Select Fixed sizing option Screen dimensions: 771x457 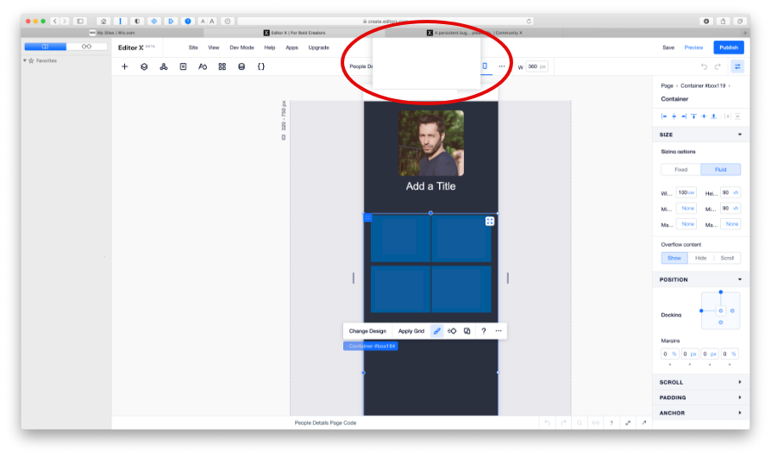(681, 170)
